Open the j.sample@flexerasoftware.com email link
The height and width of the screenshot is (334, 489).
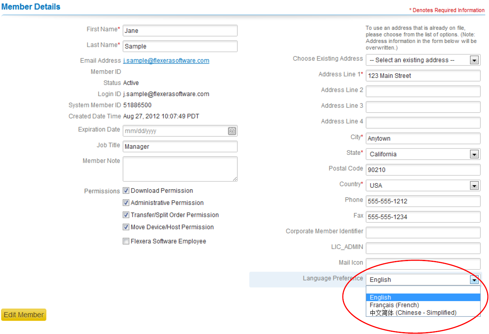(166, 61)
